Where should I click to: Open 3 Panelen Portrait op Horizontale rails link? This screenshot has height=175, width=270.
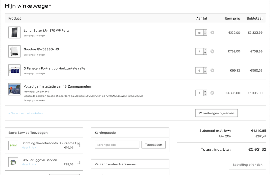(x=54, y=68)
